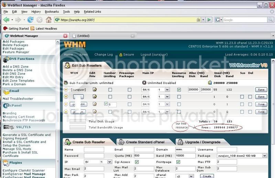Click the Email envelope icon in the sidebar
Image resolution: width=275 pixels, height=178 pixels.
point(6,91)
